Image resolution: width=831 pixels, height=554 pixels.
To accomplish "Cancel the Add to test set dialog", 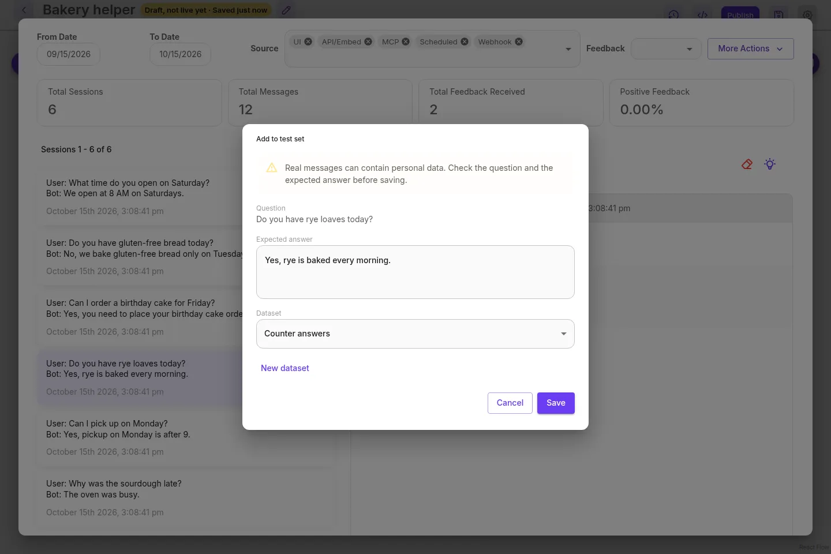I will [510, 403].
